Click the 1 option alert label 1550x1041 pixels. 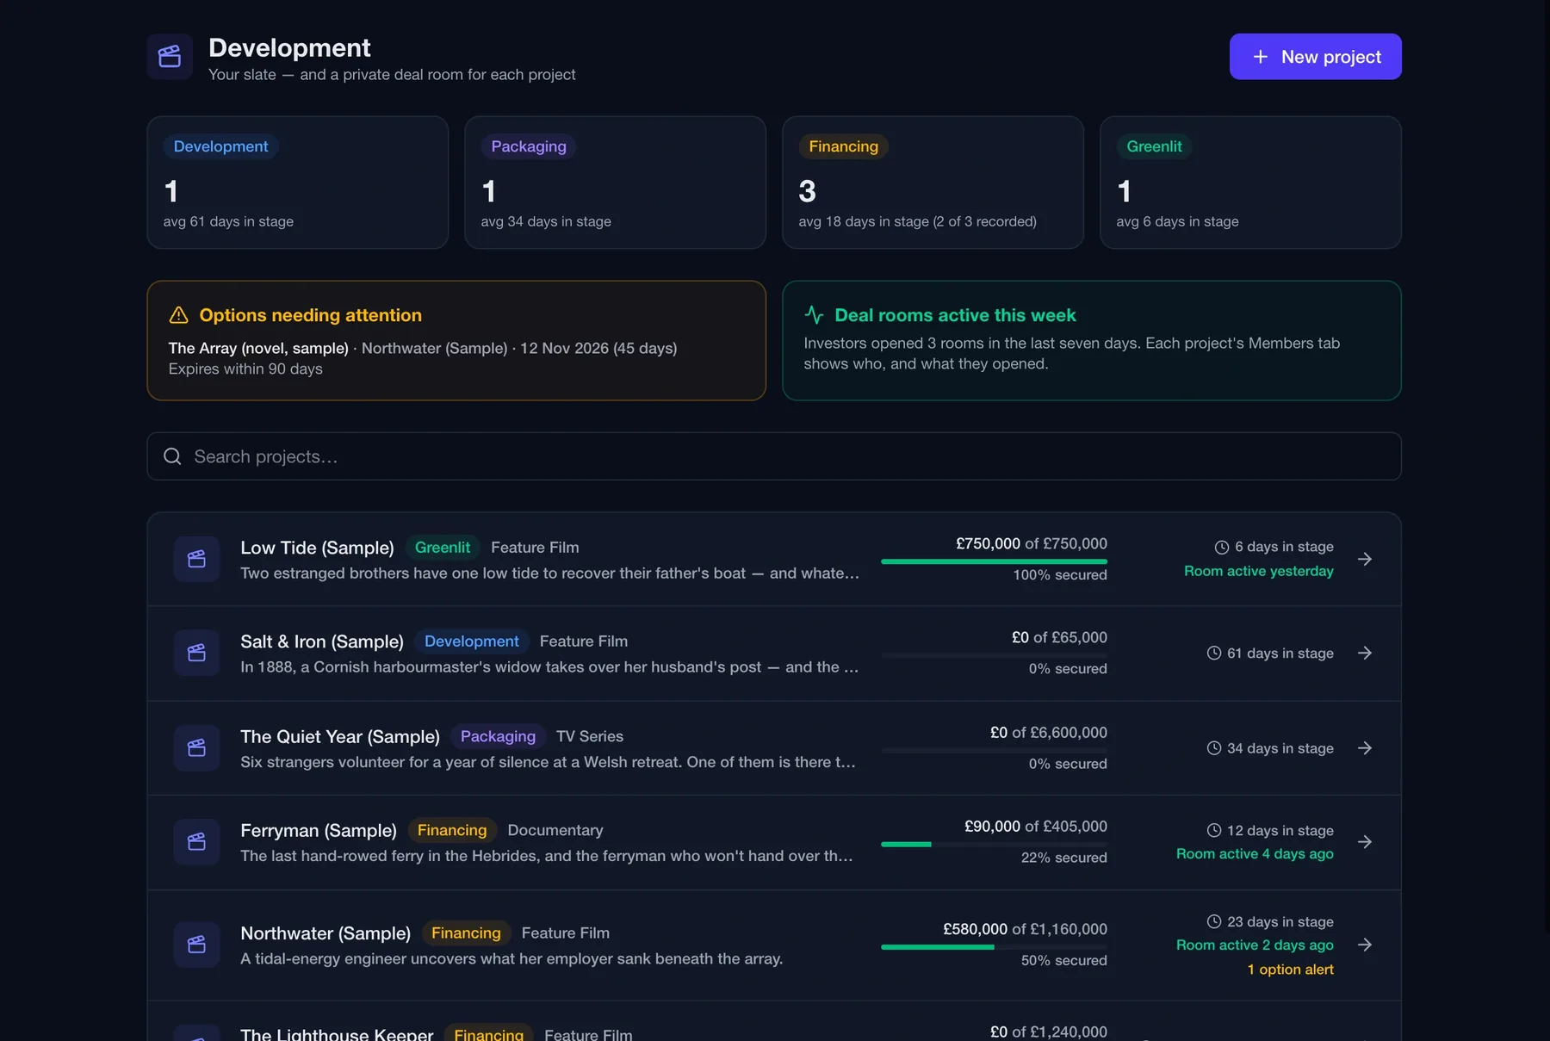coord(1290,970)
